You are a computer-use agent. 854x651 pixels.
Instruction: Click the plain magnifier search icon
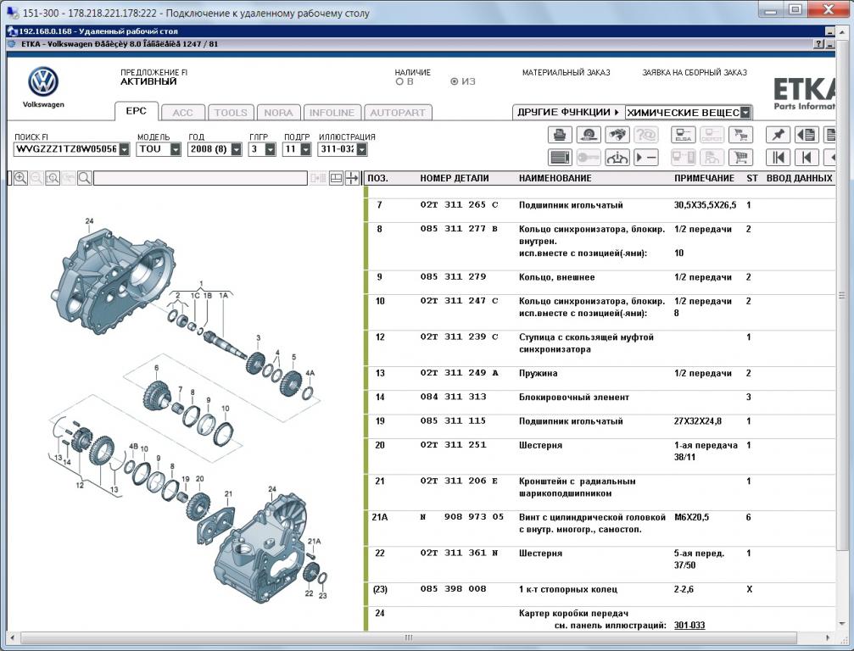tap(85, 178)
